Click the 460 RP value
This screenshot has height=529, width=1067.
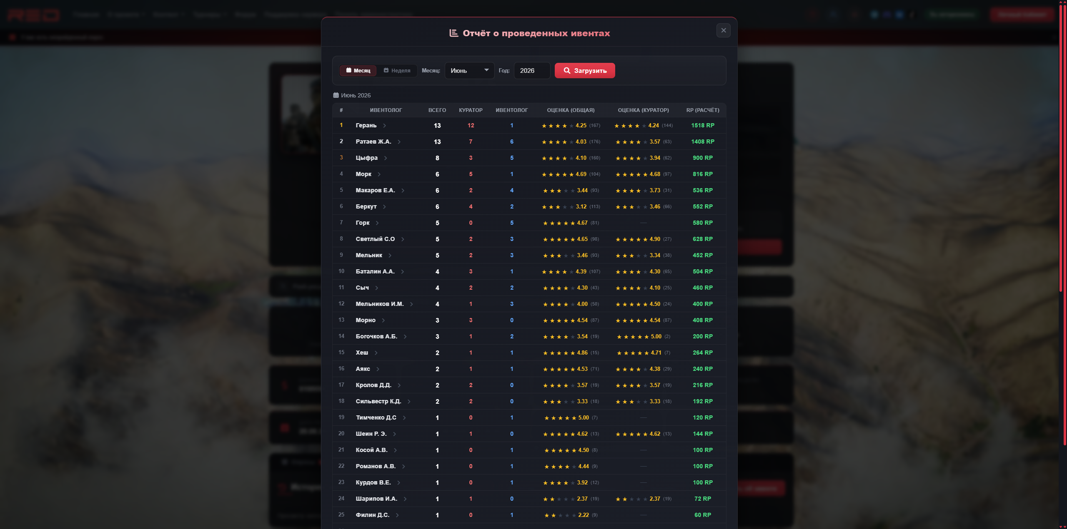pos(703,288)
